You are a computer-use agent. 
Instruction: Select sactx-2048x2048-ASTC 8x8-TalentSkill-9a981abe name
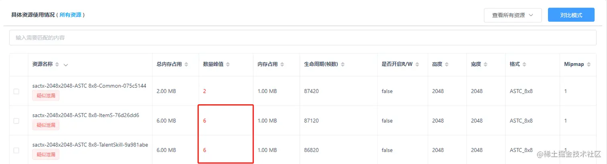tap(90, 145)
